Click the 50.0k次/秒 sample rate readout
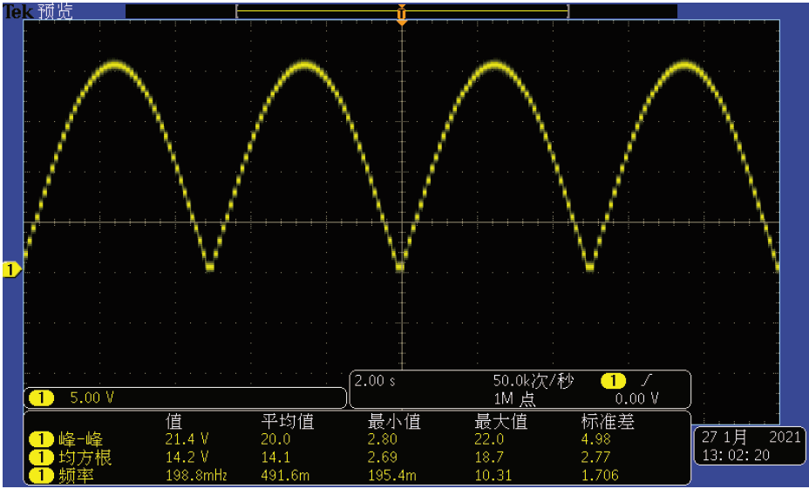809x489 pixels. pyautogui.click(x=533, y=381)
